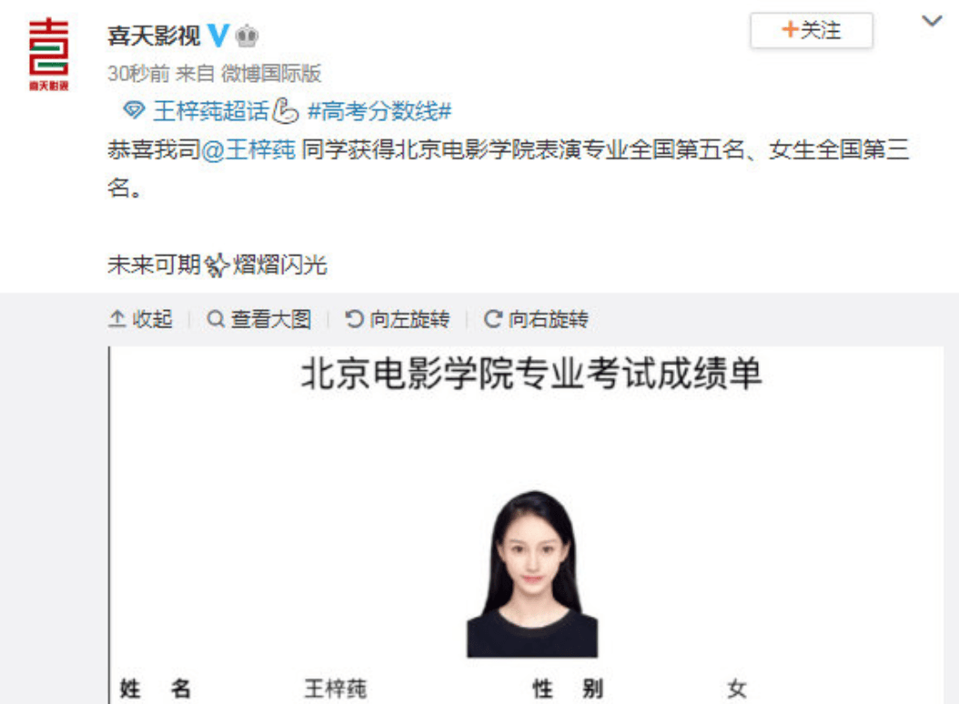Image resolution: width=959 pixels, height=704 pixels.
Task: Click the flexed arm emoji
Action: (x=285, y=111)
